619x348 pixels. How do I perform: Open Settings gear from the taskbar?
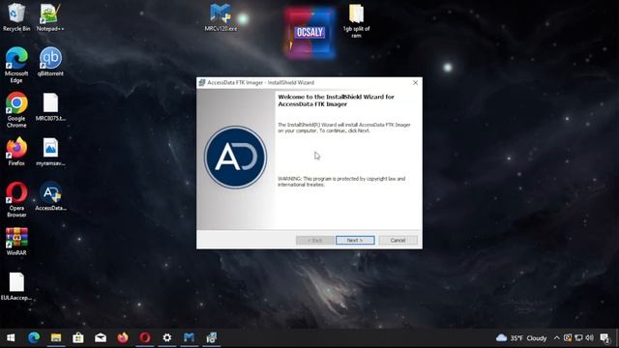point(167,337)
